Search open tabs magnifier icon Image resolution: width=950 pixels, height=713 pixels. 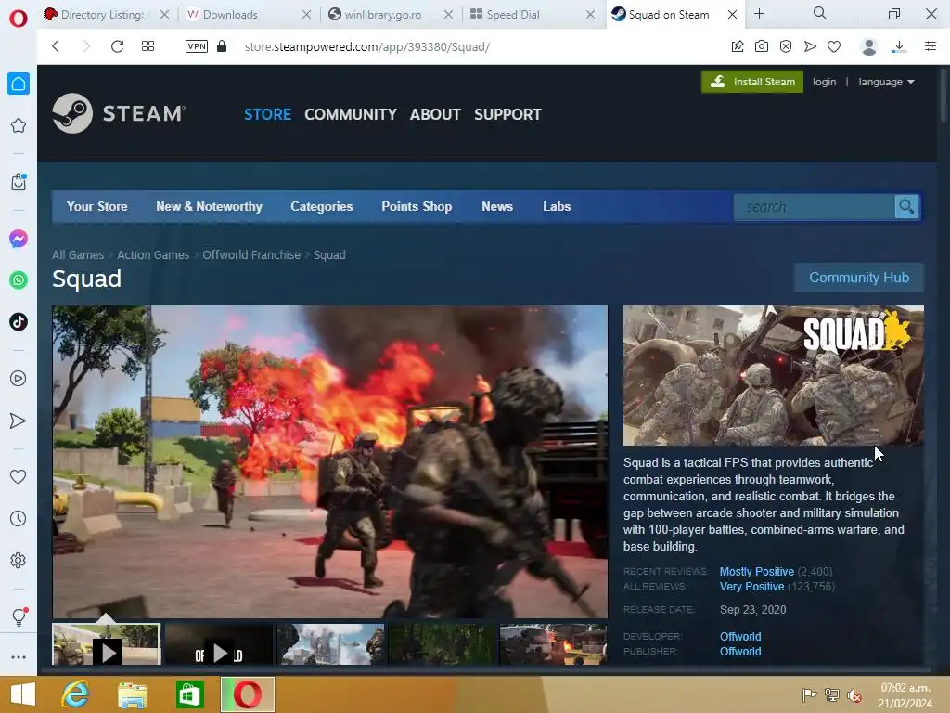coord(820,13)
